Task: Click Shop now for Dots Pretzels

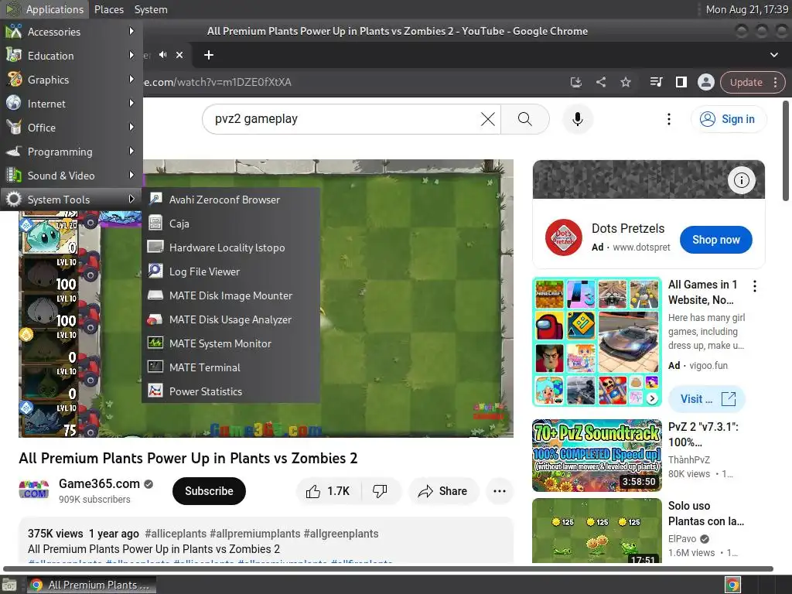Action: 715,240
